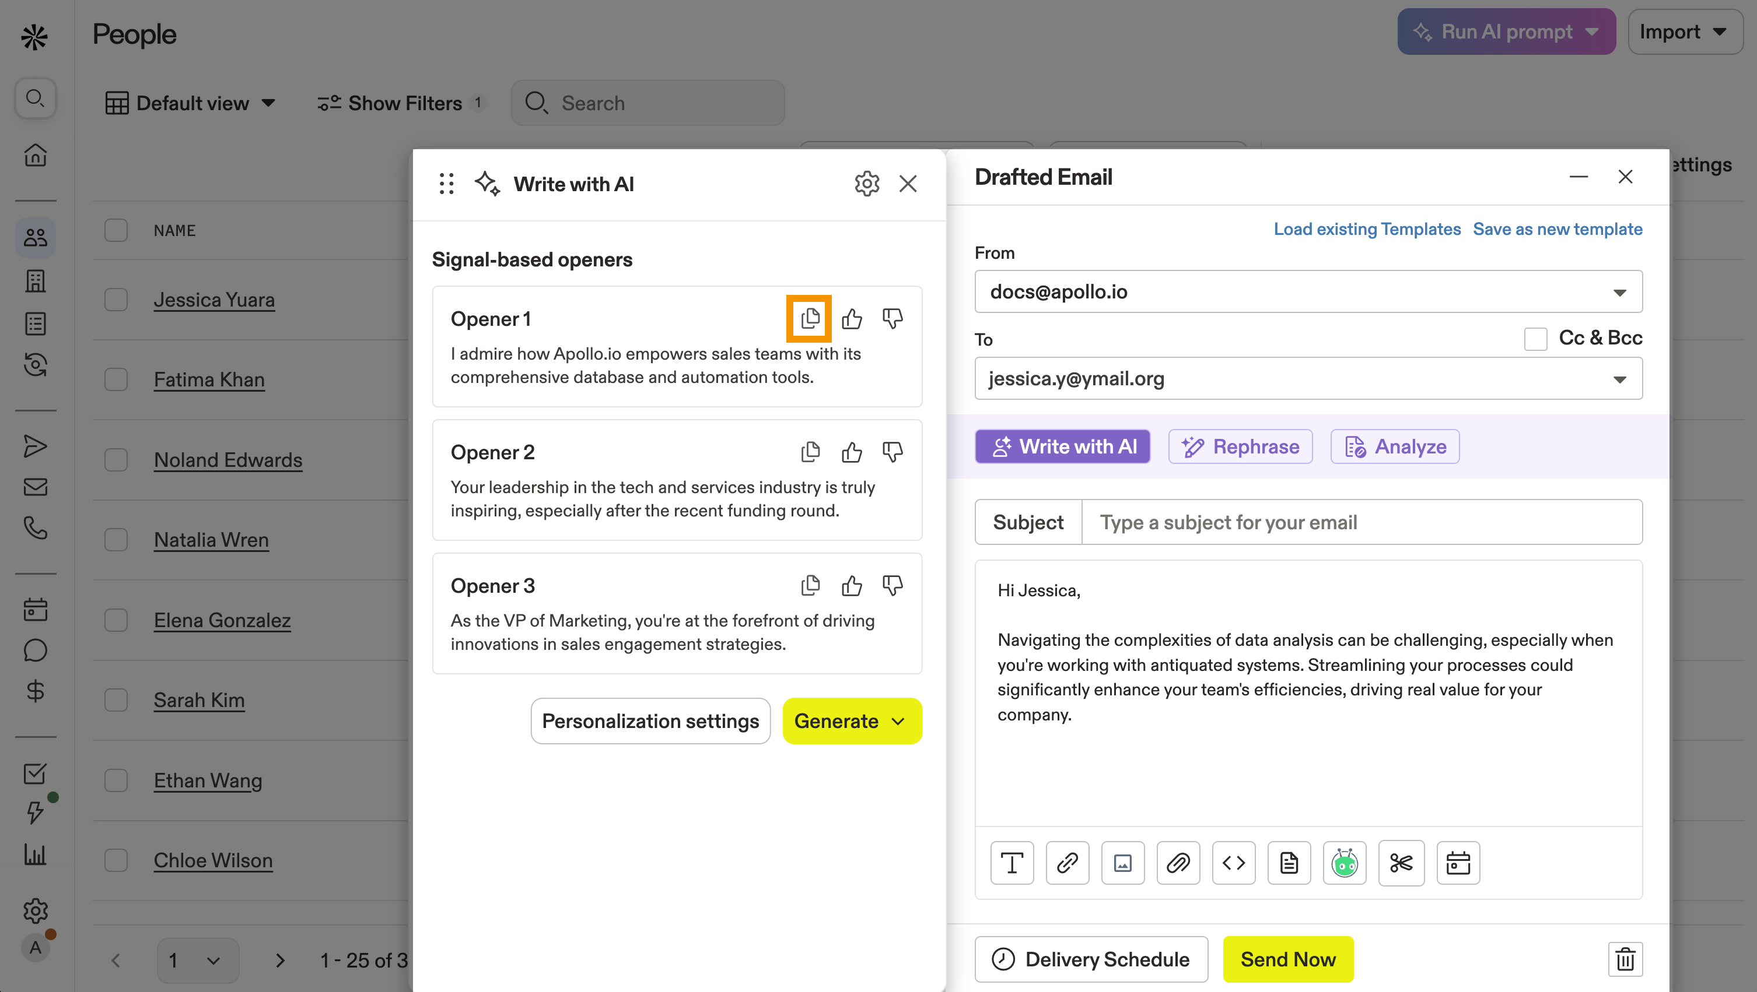This screenshot has height=992, width=1757.
Task: Open the To recipient dropdown
Action: pos(1619,379)
